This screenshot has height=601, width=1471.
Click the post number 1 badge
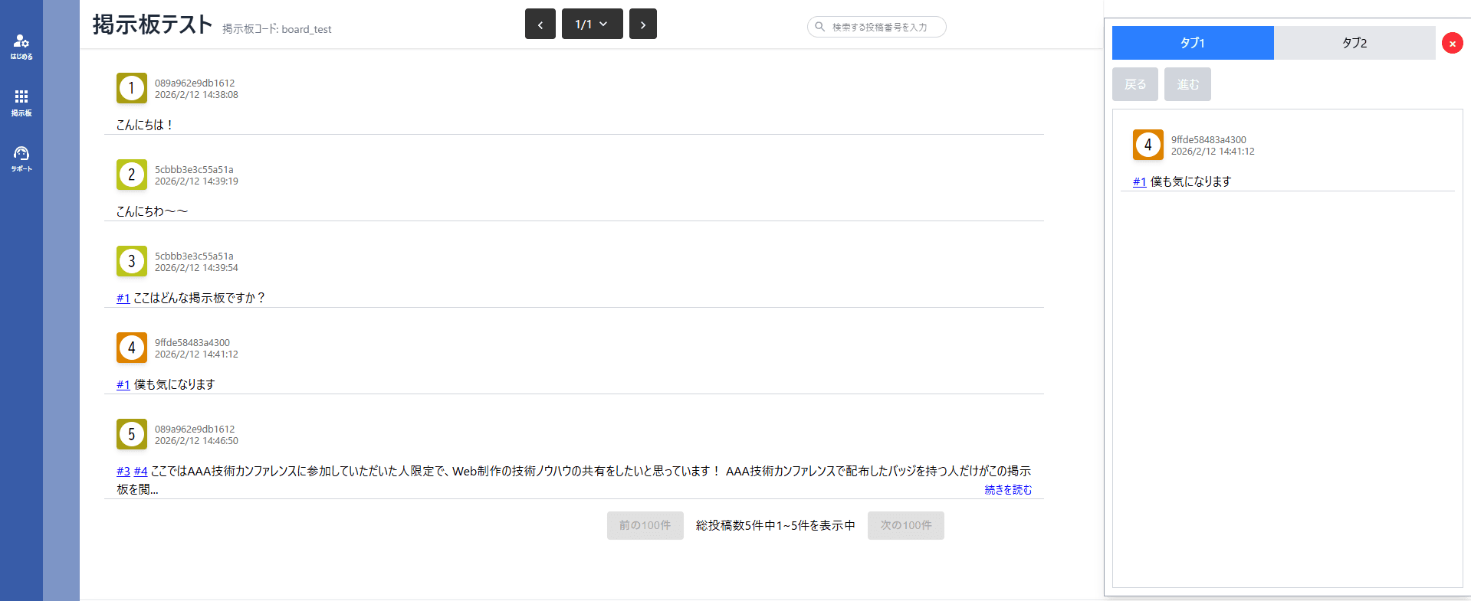132,88
